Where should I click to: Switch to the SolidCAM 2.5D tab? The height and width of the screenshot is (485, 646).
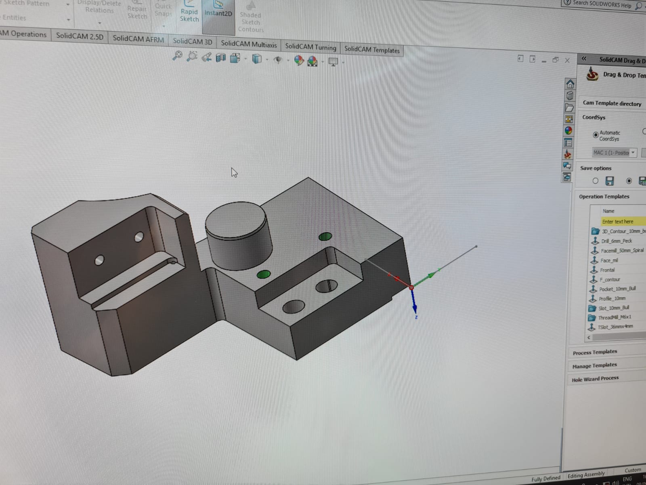80,36
